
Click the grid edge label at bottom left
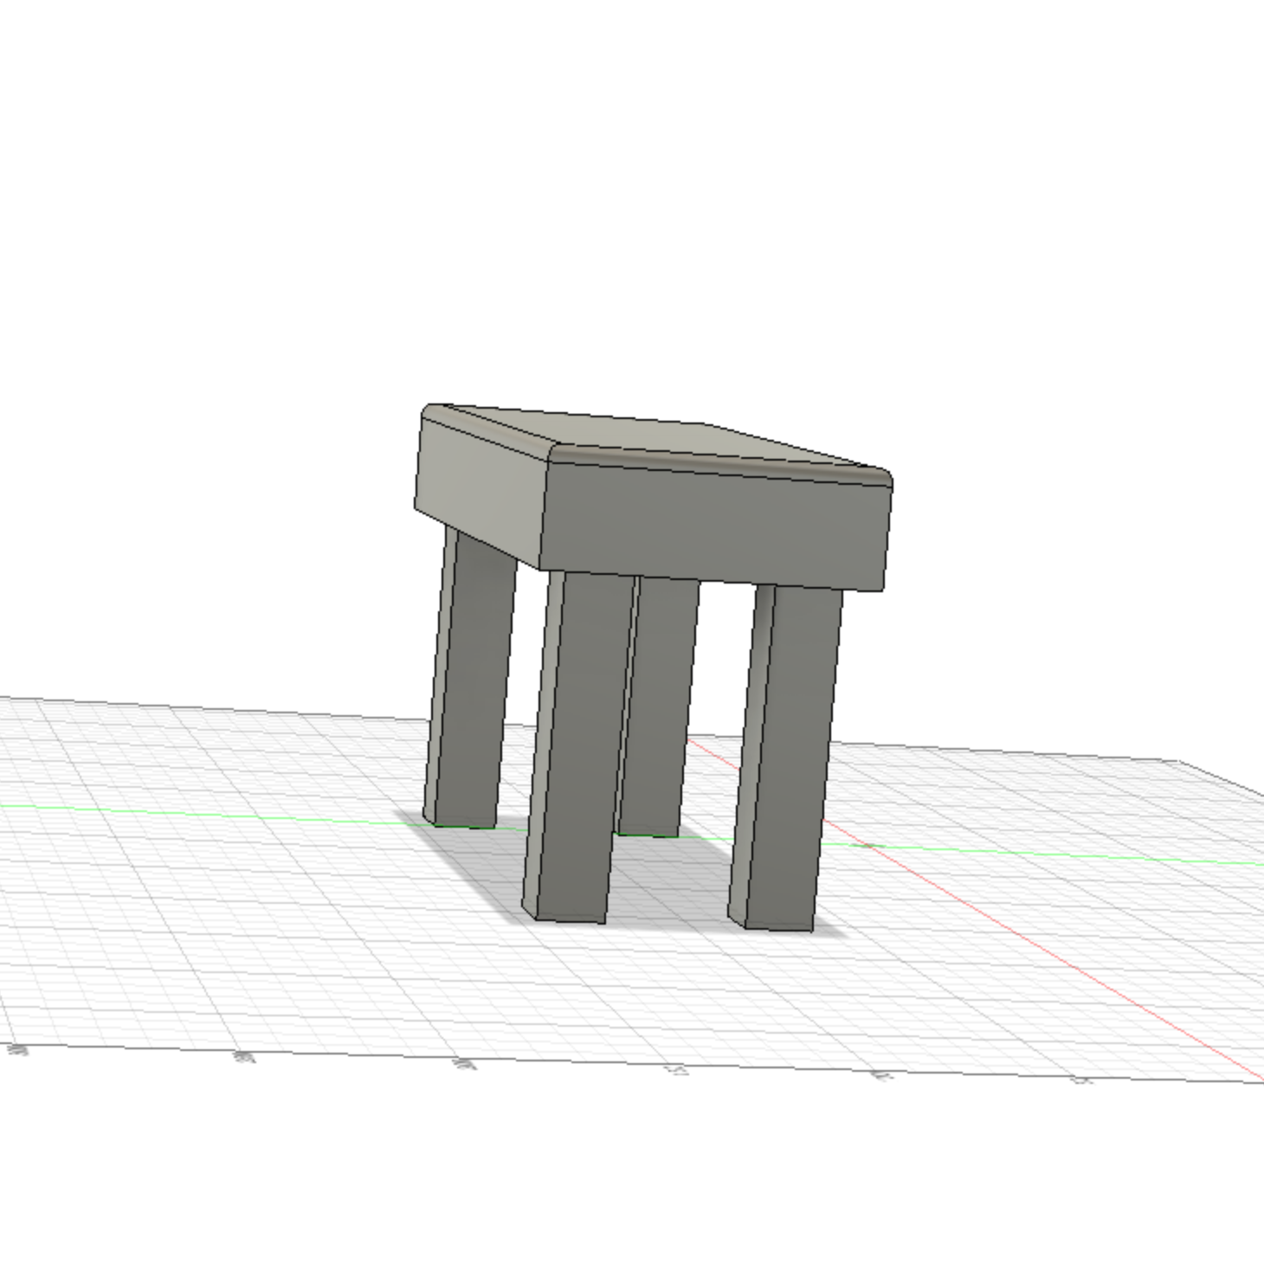17,1050
